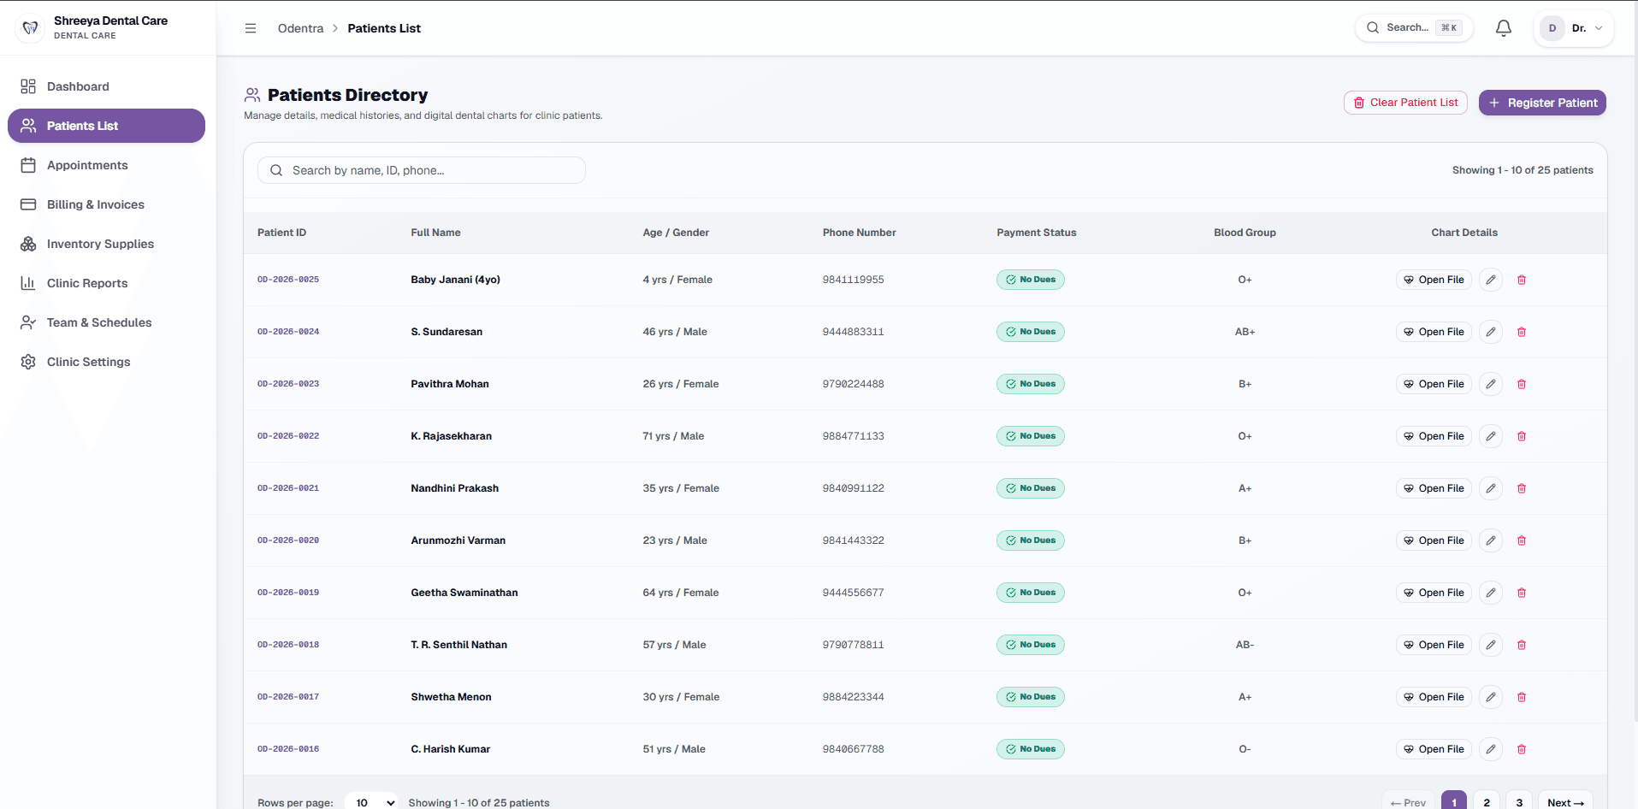Image resolution: width=1638 pixels, height=809 pixels.
Task: Click patient ID OD-2026-0021
Action: [288, 488]
